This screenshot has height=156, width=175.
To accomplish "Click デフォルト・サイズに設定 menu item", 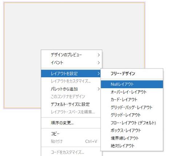I will pos(71,104).
